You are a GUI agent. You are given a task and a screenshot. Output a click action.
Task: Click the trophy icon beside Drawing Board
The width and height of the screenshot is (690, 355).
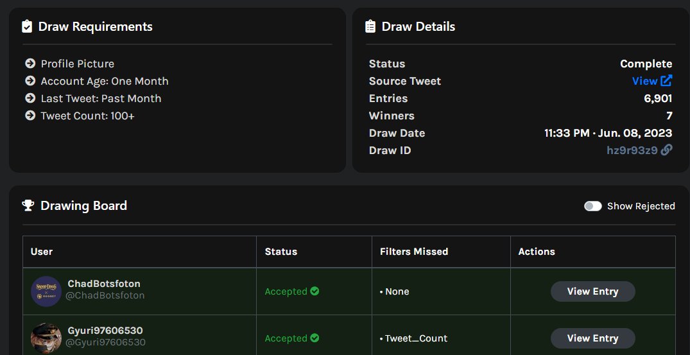click(x=28, y=205)
